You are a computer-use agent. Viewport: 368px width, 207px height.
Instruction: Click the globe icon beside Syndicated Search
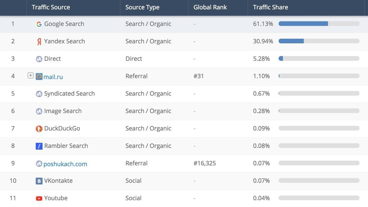click(x=39, y=94)
